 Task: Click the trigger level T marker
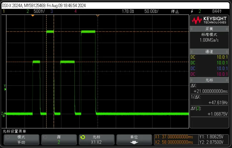point(5,88)
